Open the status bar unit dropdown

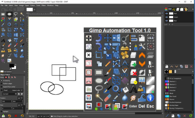point(40,116)
